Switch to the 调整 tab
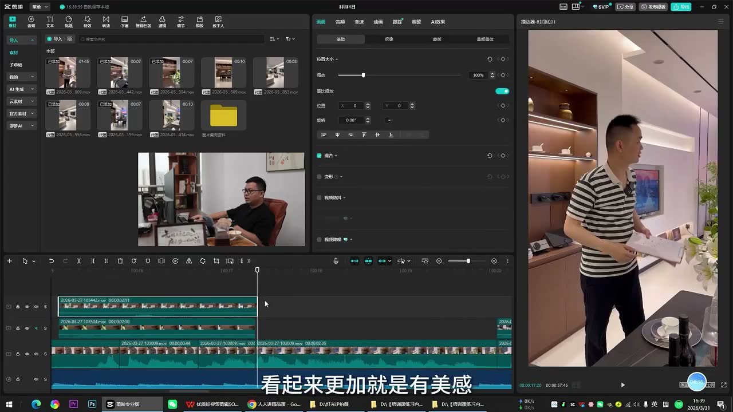The height and width of the screenshot is (412, 733). (416, 22)
